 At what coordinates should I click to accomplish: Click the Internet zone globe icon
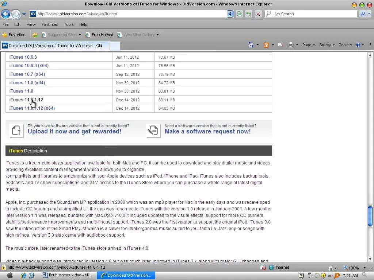(271, 267)
